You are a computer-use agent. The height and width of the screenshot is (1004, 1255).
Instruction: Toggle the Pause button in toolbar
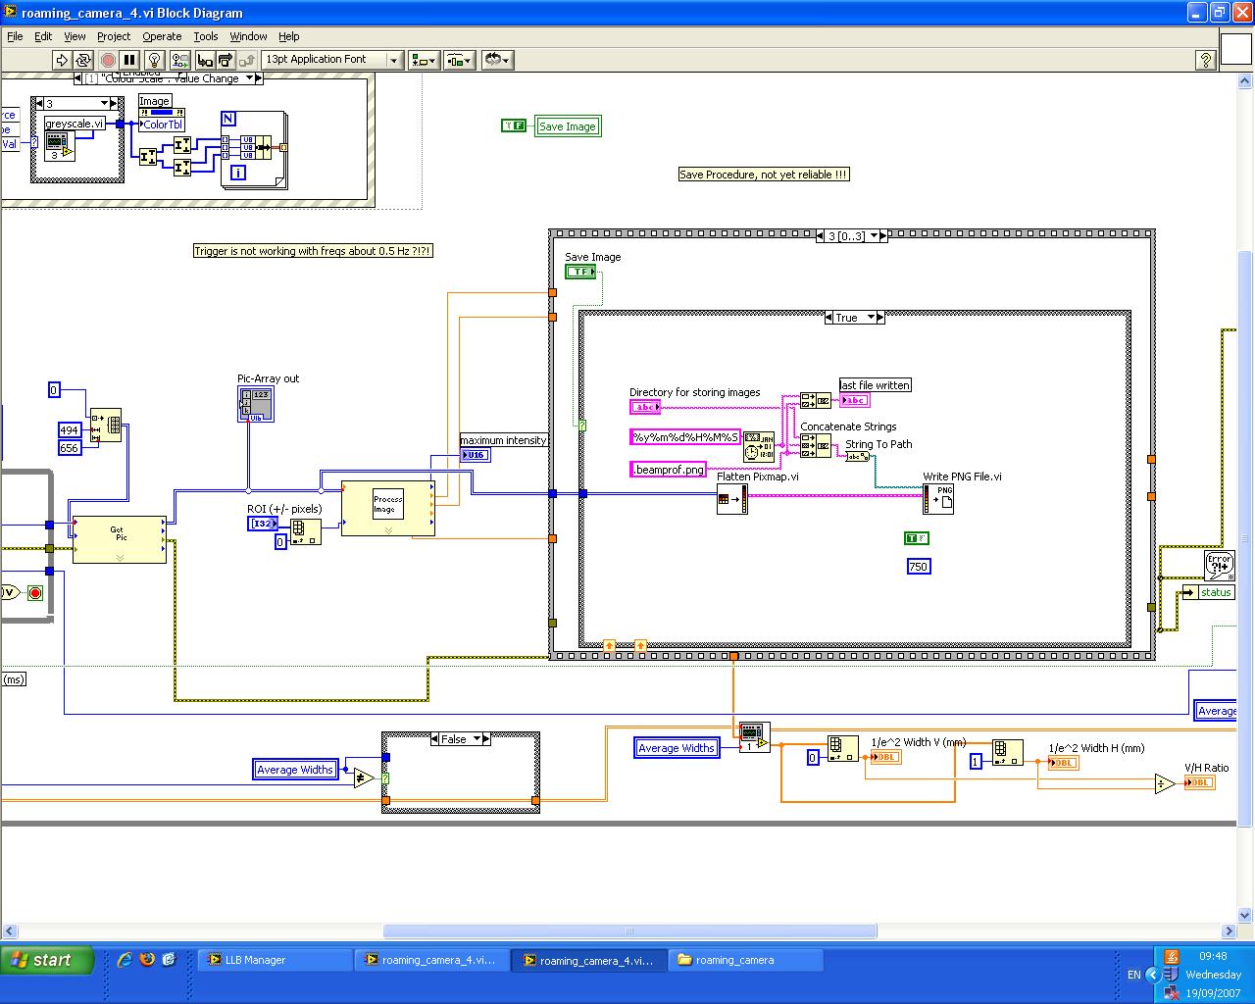tap(129, 60)
